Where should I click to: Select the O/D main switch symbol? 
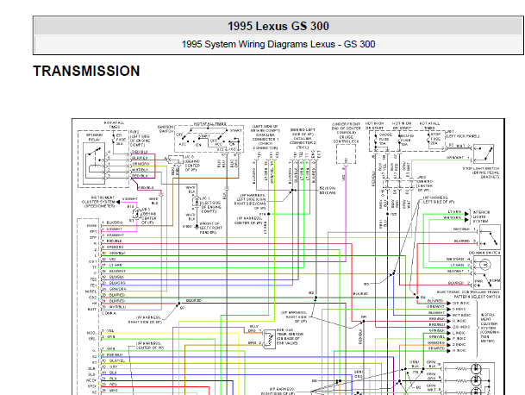click(489, 237)
